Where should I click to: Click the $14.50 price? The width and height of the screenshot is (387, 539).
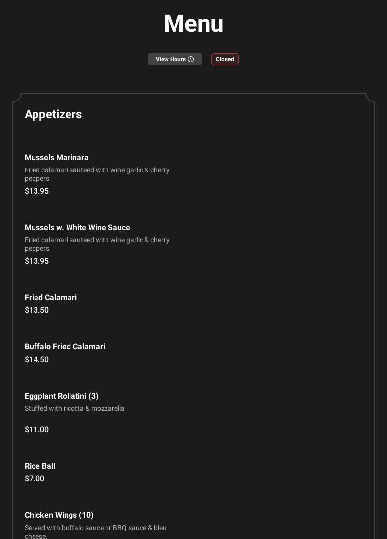click(36, 360)
